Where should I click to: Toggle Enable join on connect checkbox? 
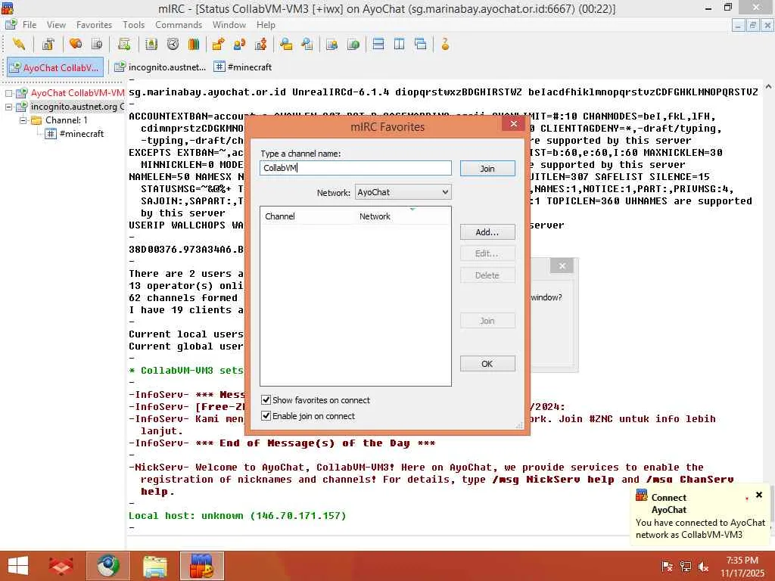pyautogui.click(x=266, y=415)
